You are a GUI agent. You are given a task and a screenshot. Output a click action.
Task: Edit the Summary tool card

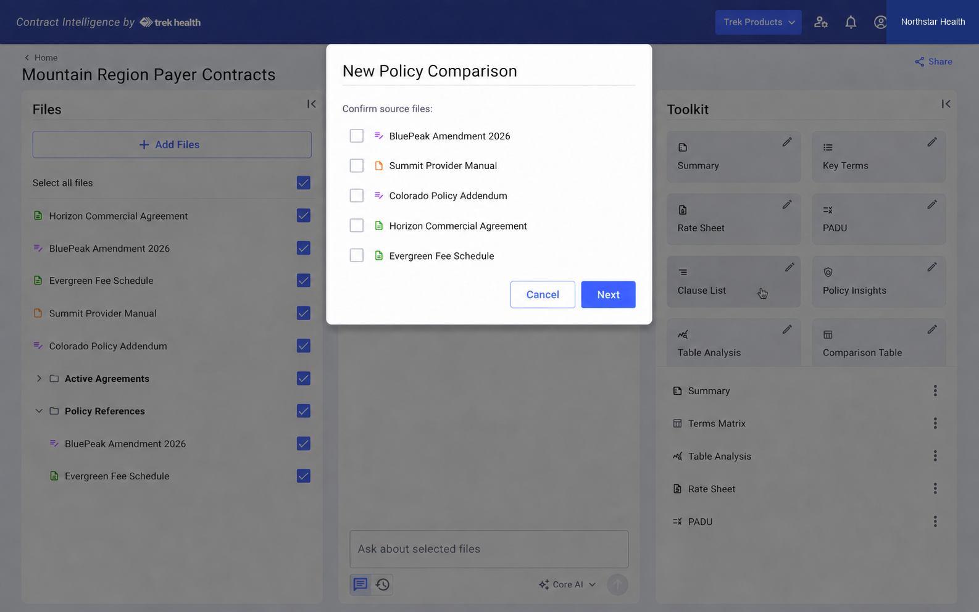tap(787, 143)
